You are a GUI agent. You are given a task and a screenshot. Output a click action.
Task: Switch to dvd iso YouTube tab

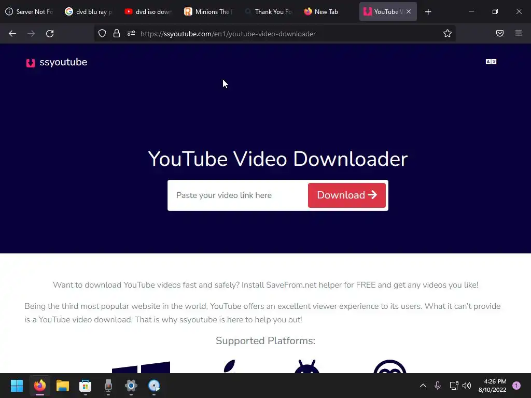(148, 11)
